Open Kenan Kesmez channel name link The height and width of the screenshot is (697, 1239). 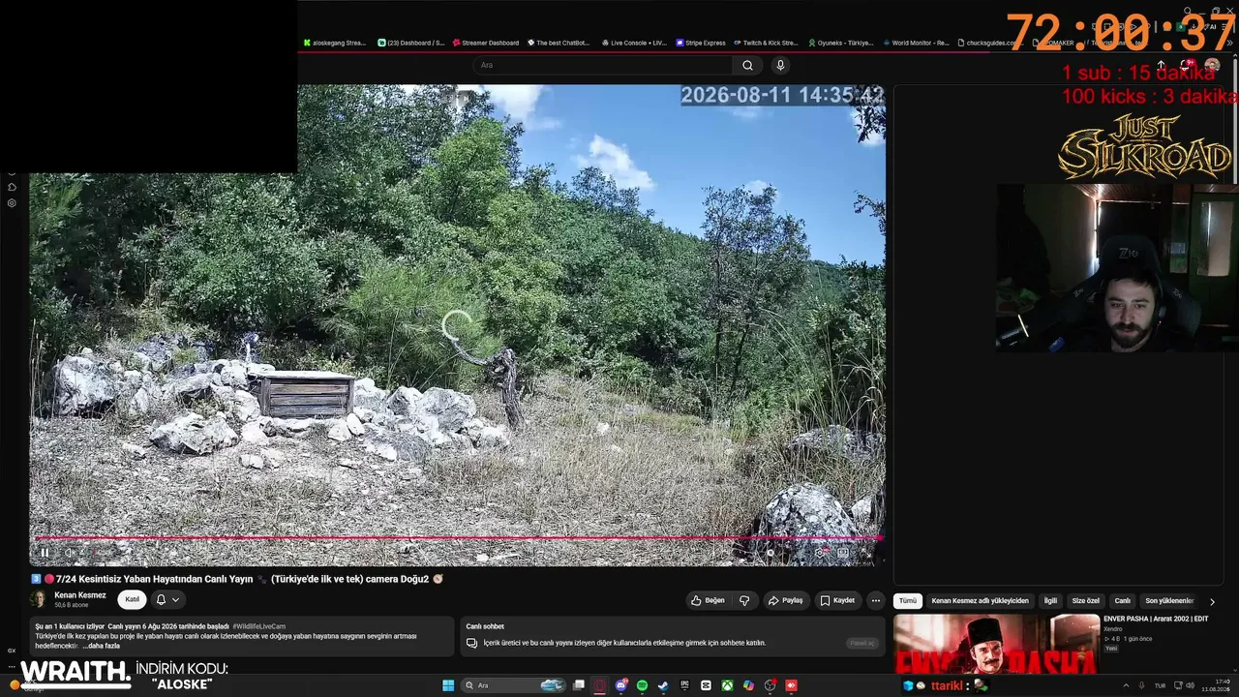(80, 595)
